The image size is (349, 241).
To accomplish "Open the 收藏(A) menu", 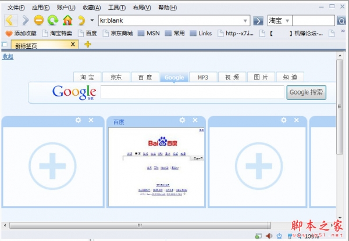I will (x=92, y=8).
